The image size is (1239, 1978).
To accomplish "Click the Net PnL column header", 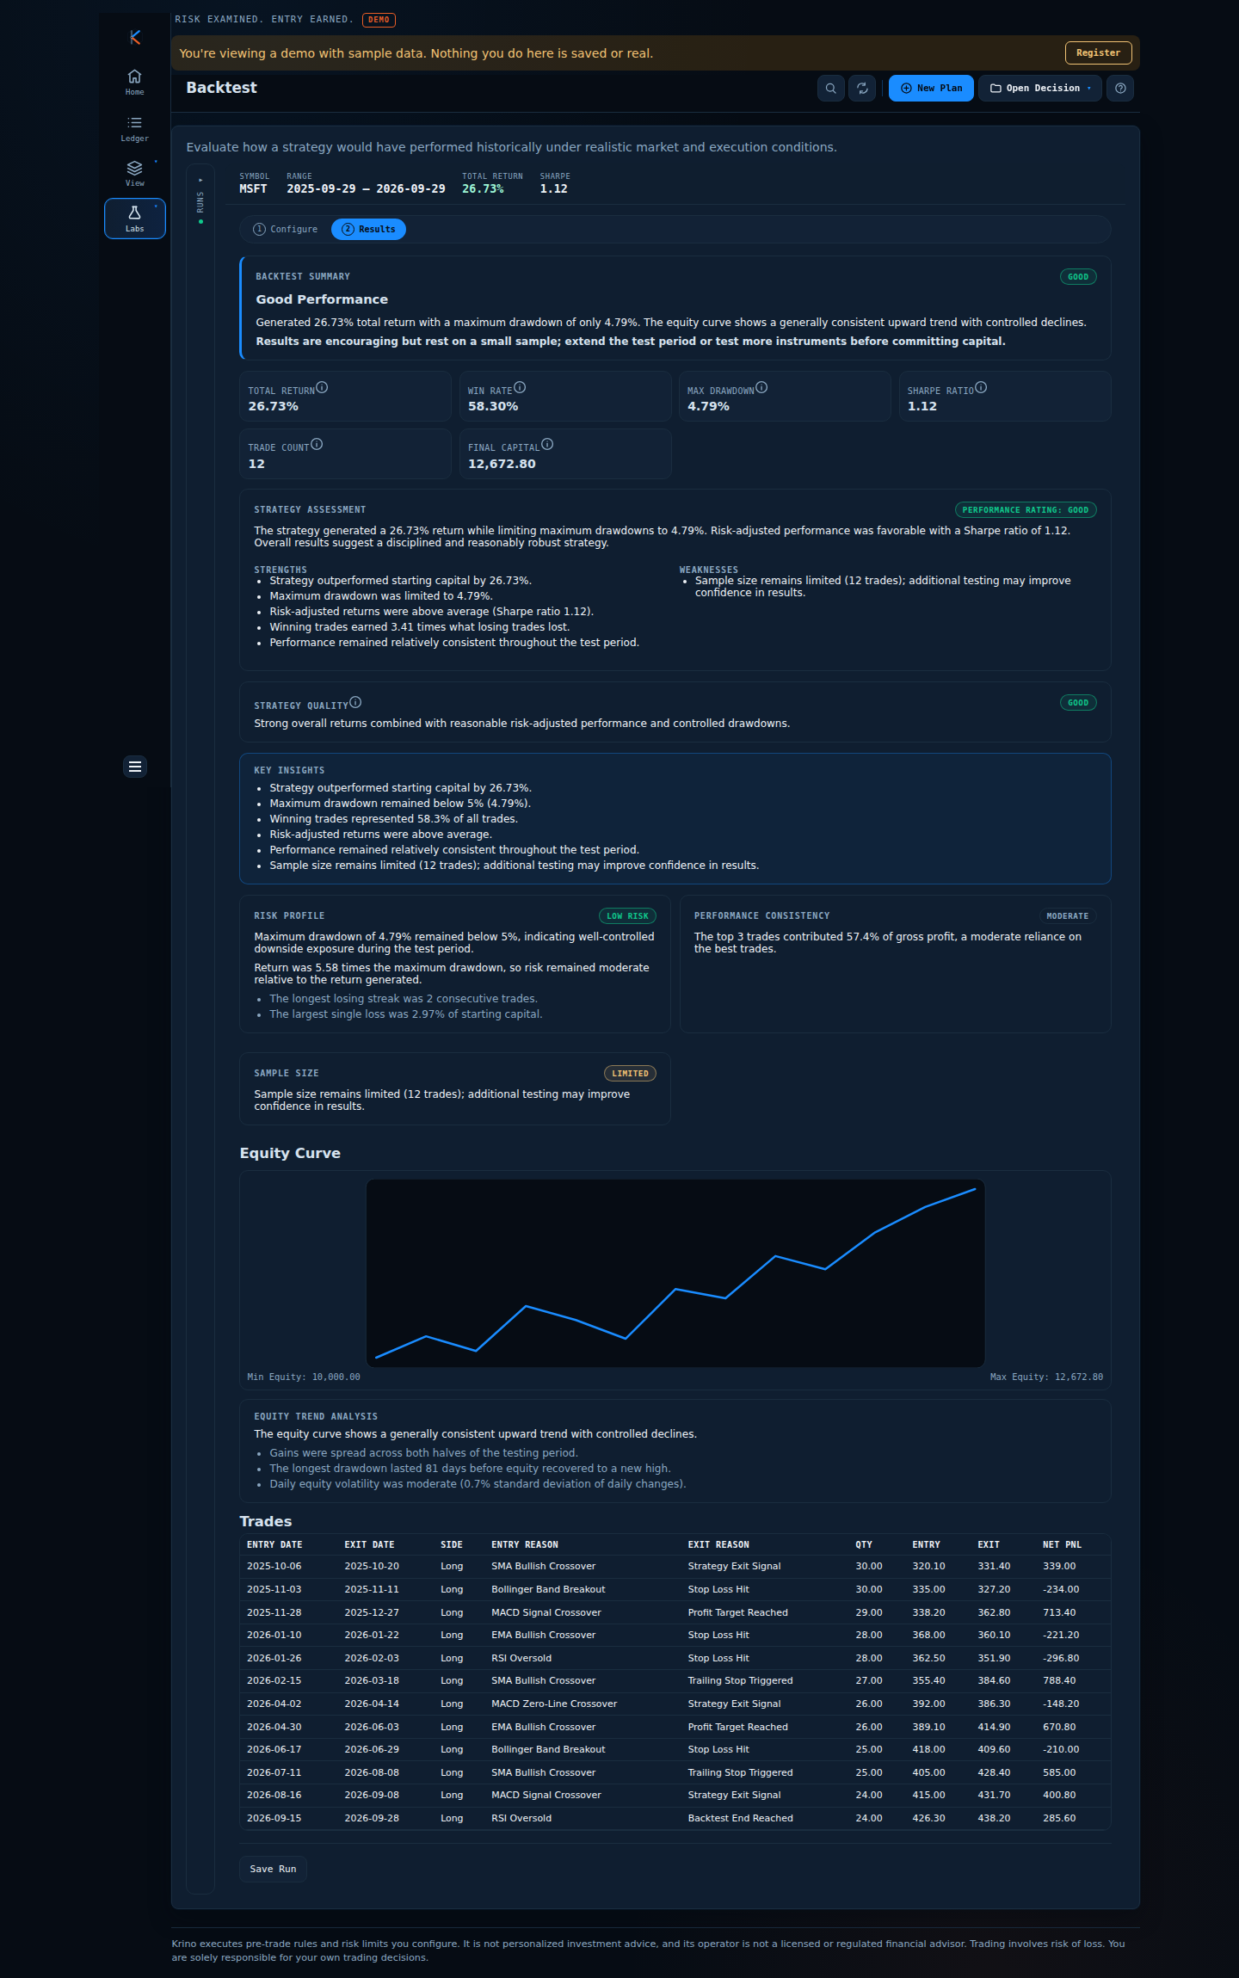I will [1062, 1544].
